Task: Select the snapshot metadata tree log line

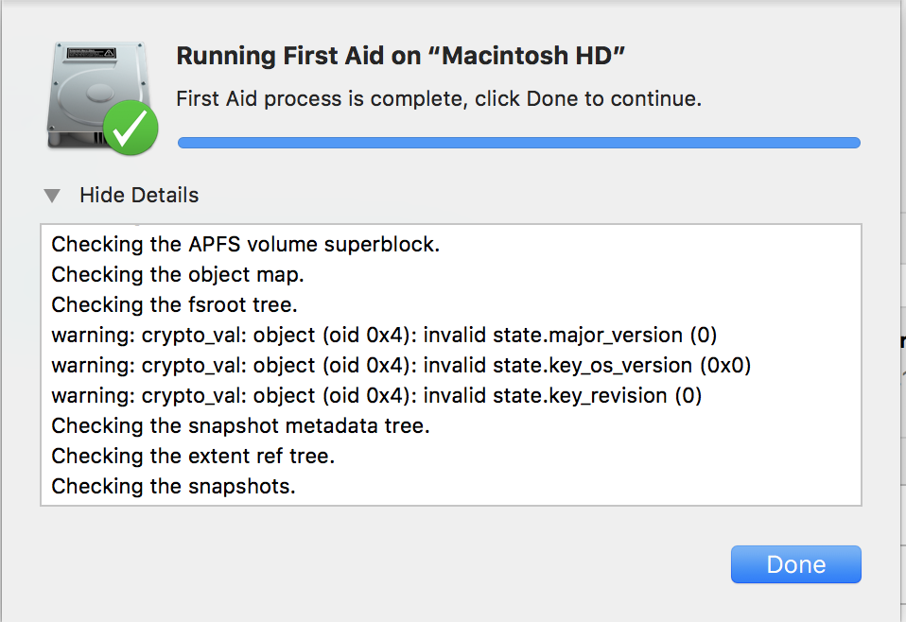Action: coord(240,426)
